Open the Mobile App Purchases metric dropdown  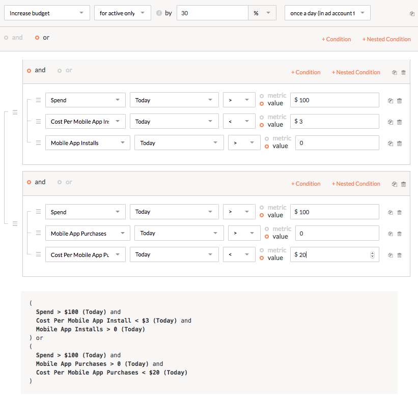point(88,233)
